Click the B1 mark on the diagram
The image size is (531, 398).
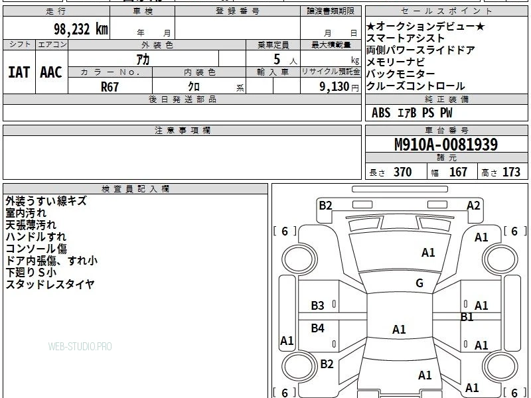tap(467, 317)
